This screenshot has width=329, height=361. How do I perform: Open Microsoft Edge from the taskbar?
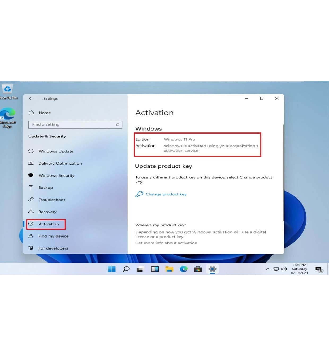click(184, 269)
